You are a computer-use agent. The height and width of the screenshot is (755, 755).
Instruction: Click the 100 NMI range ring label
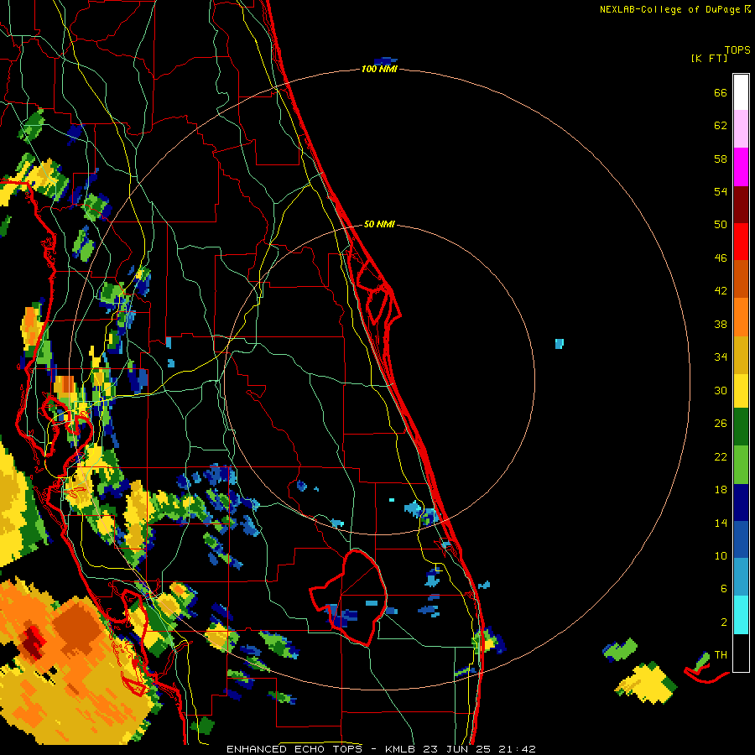coord(379,69)
